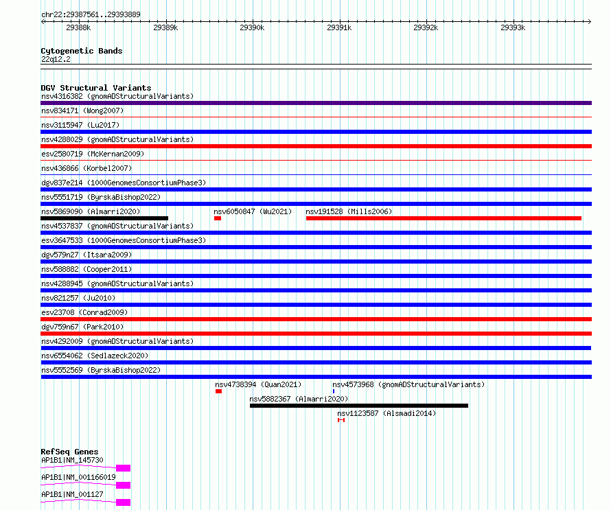Click the 29390k ruler position label

coord(252,27)
